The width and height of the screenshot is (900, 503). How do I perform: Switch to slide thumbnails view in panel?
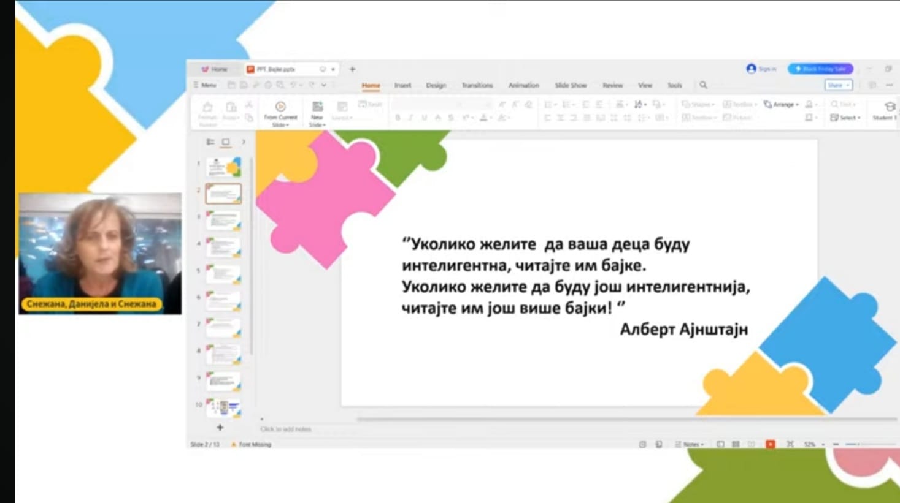[226, 142]
